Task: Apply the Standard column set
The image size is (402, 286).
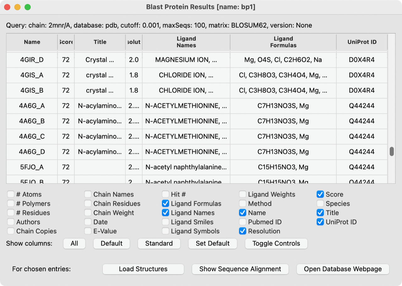Action: (x=159, y=243)
